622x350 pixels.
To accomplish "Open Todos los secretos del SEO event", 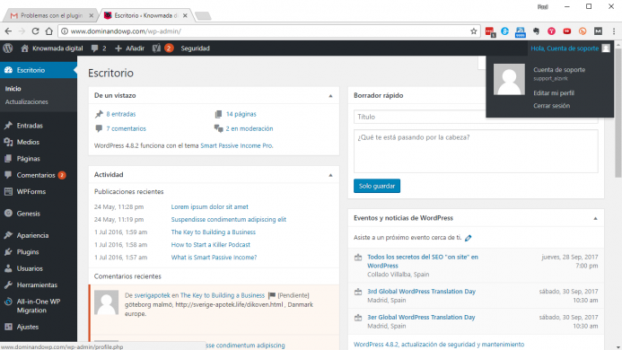I will tap(423, 261).
